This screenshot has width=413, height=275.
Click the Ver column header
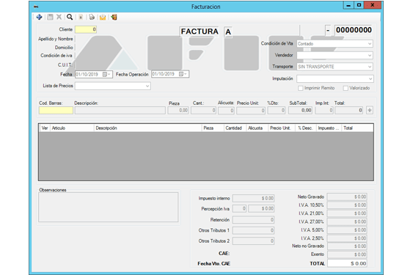click(45, 128)
